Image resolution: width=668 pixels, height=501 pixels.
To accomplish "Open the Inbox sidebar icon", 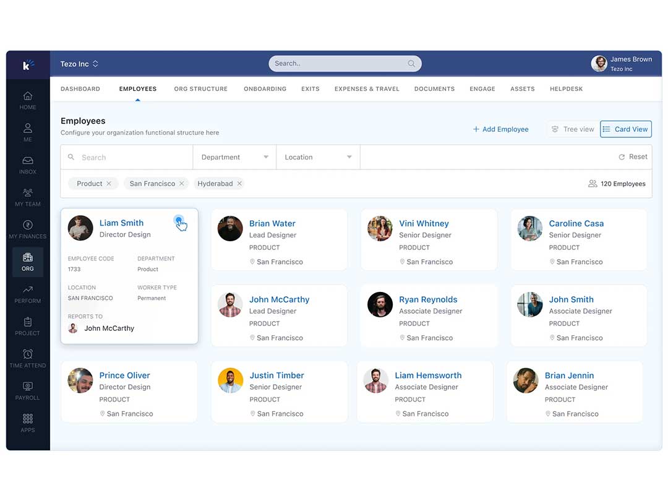I will 28,165.
